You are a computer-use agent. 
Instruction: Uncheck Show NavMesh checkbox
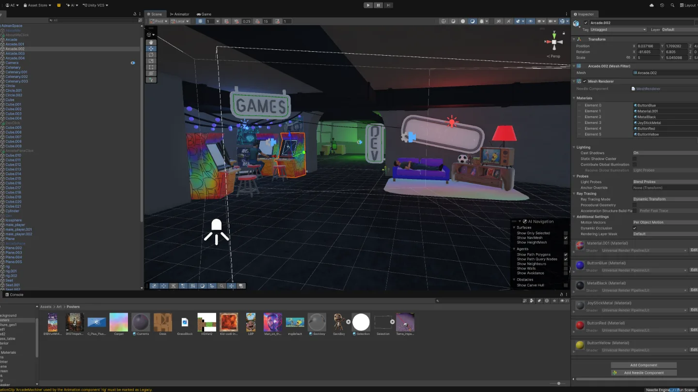566,238
